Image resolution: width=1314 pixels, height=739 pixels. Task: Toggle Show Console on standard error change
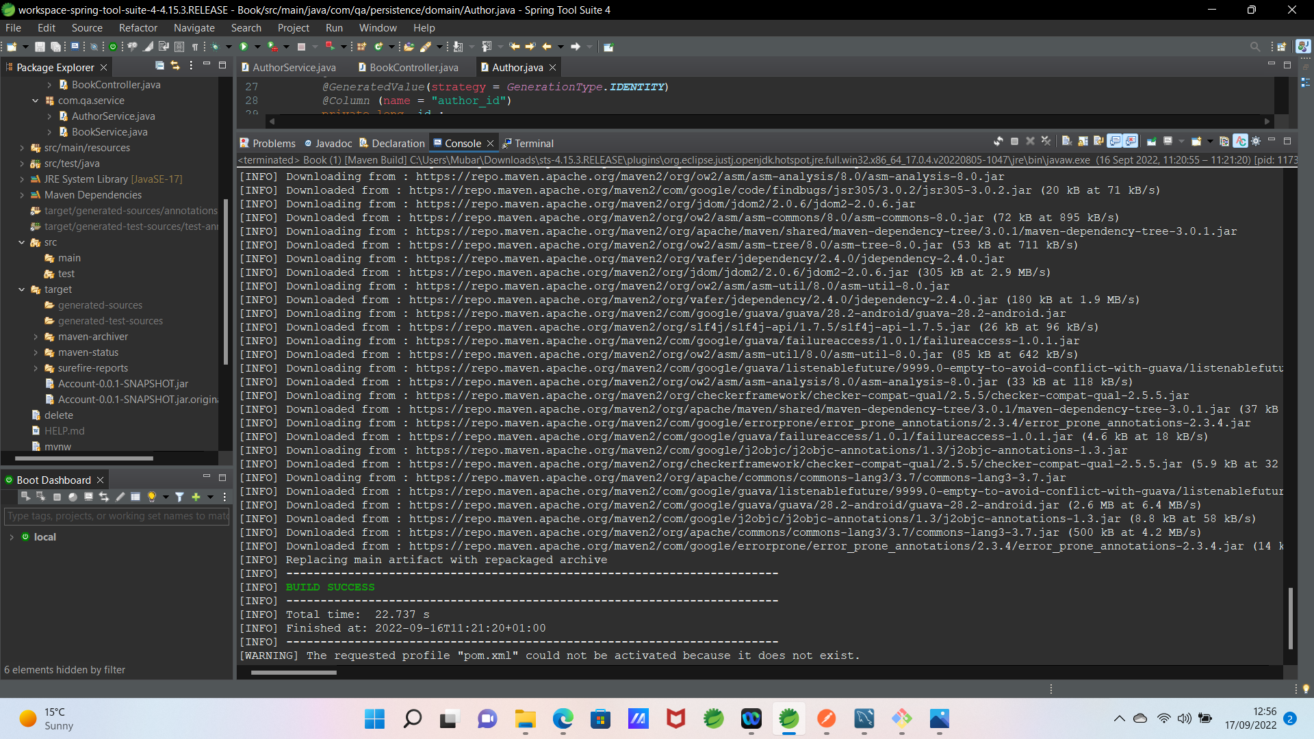1131,141
